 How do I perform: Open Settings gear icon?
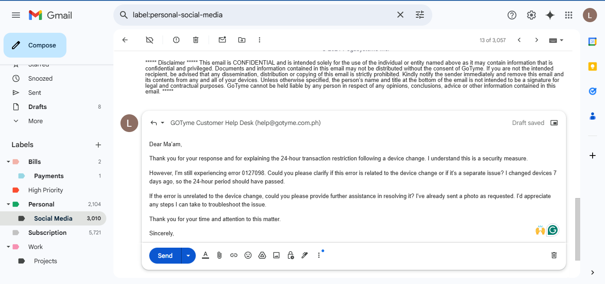click(531, 15)
